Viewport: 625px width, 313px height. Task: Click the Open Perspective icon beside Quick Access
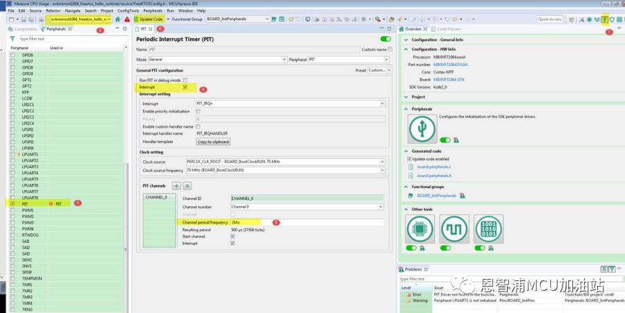(572, 19)
